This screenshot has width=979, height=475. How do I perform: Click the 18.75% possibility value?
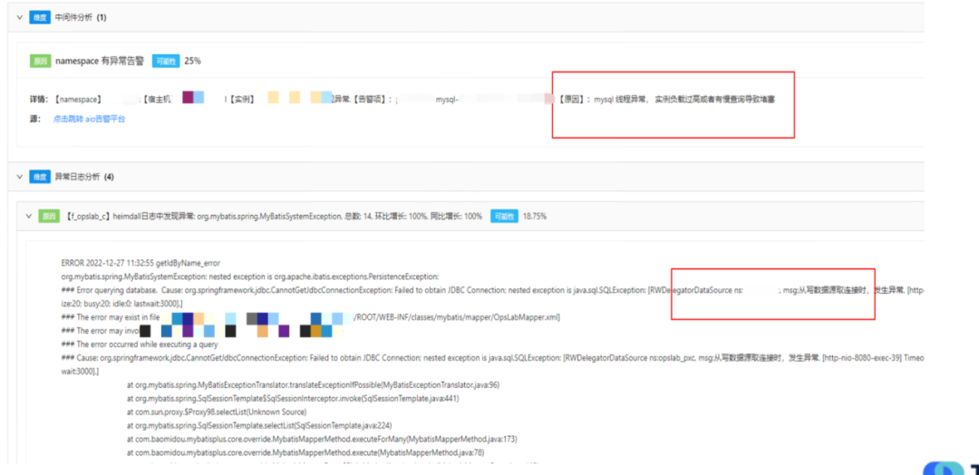coord(535,216)
